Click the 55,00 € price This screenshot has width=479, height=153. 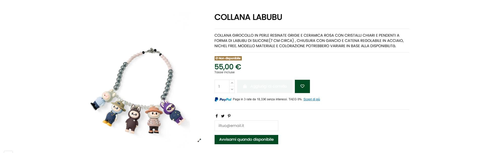click(x=228, y=67)
